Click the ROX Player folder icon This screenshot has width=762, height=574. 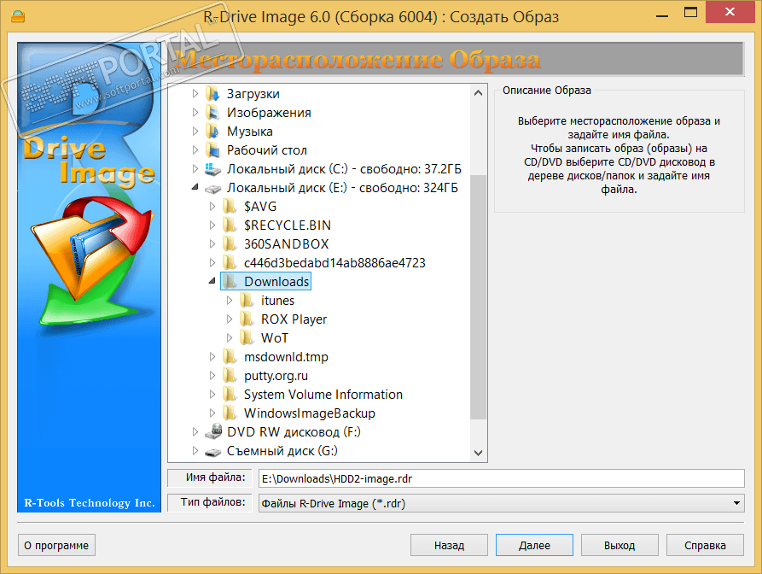(247, 319)
